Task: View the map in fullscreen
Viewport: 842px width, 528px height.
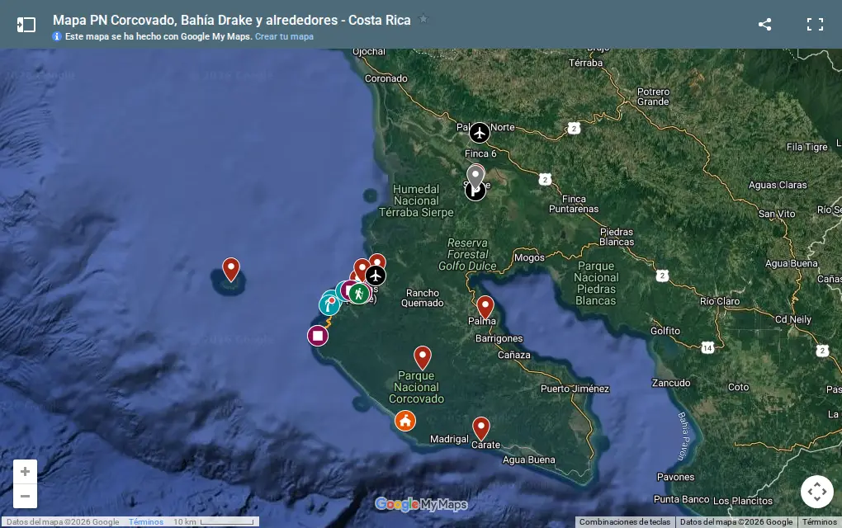Action: pos(815,24)
